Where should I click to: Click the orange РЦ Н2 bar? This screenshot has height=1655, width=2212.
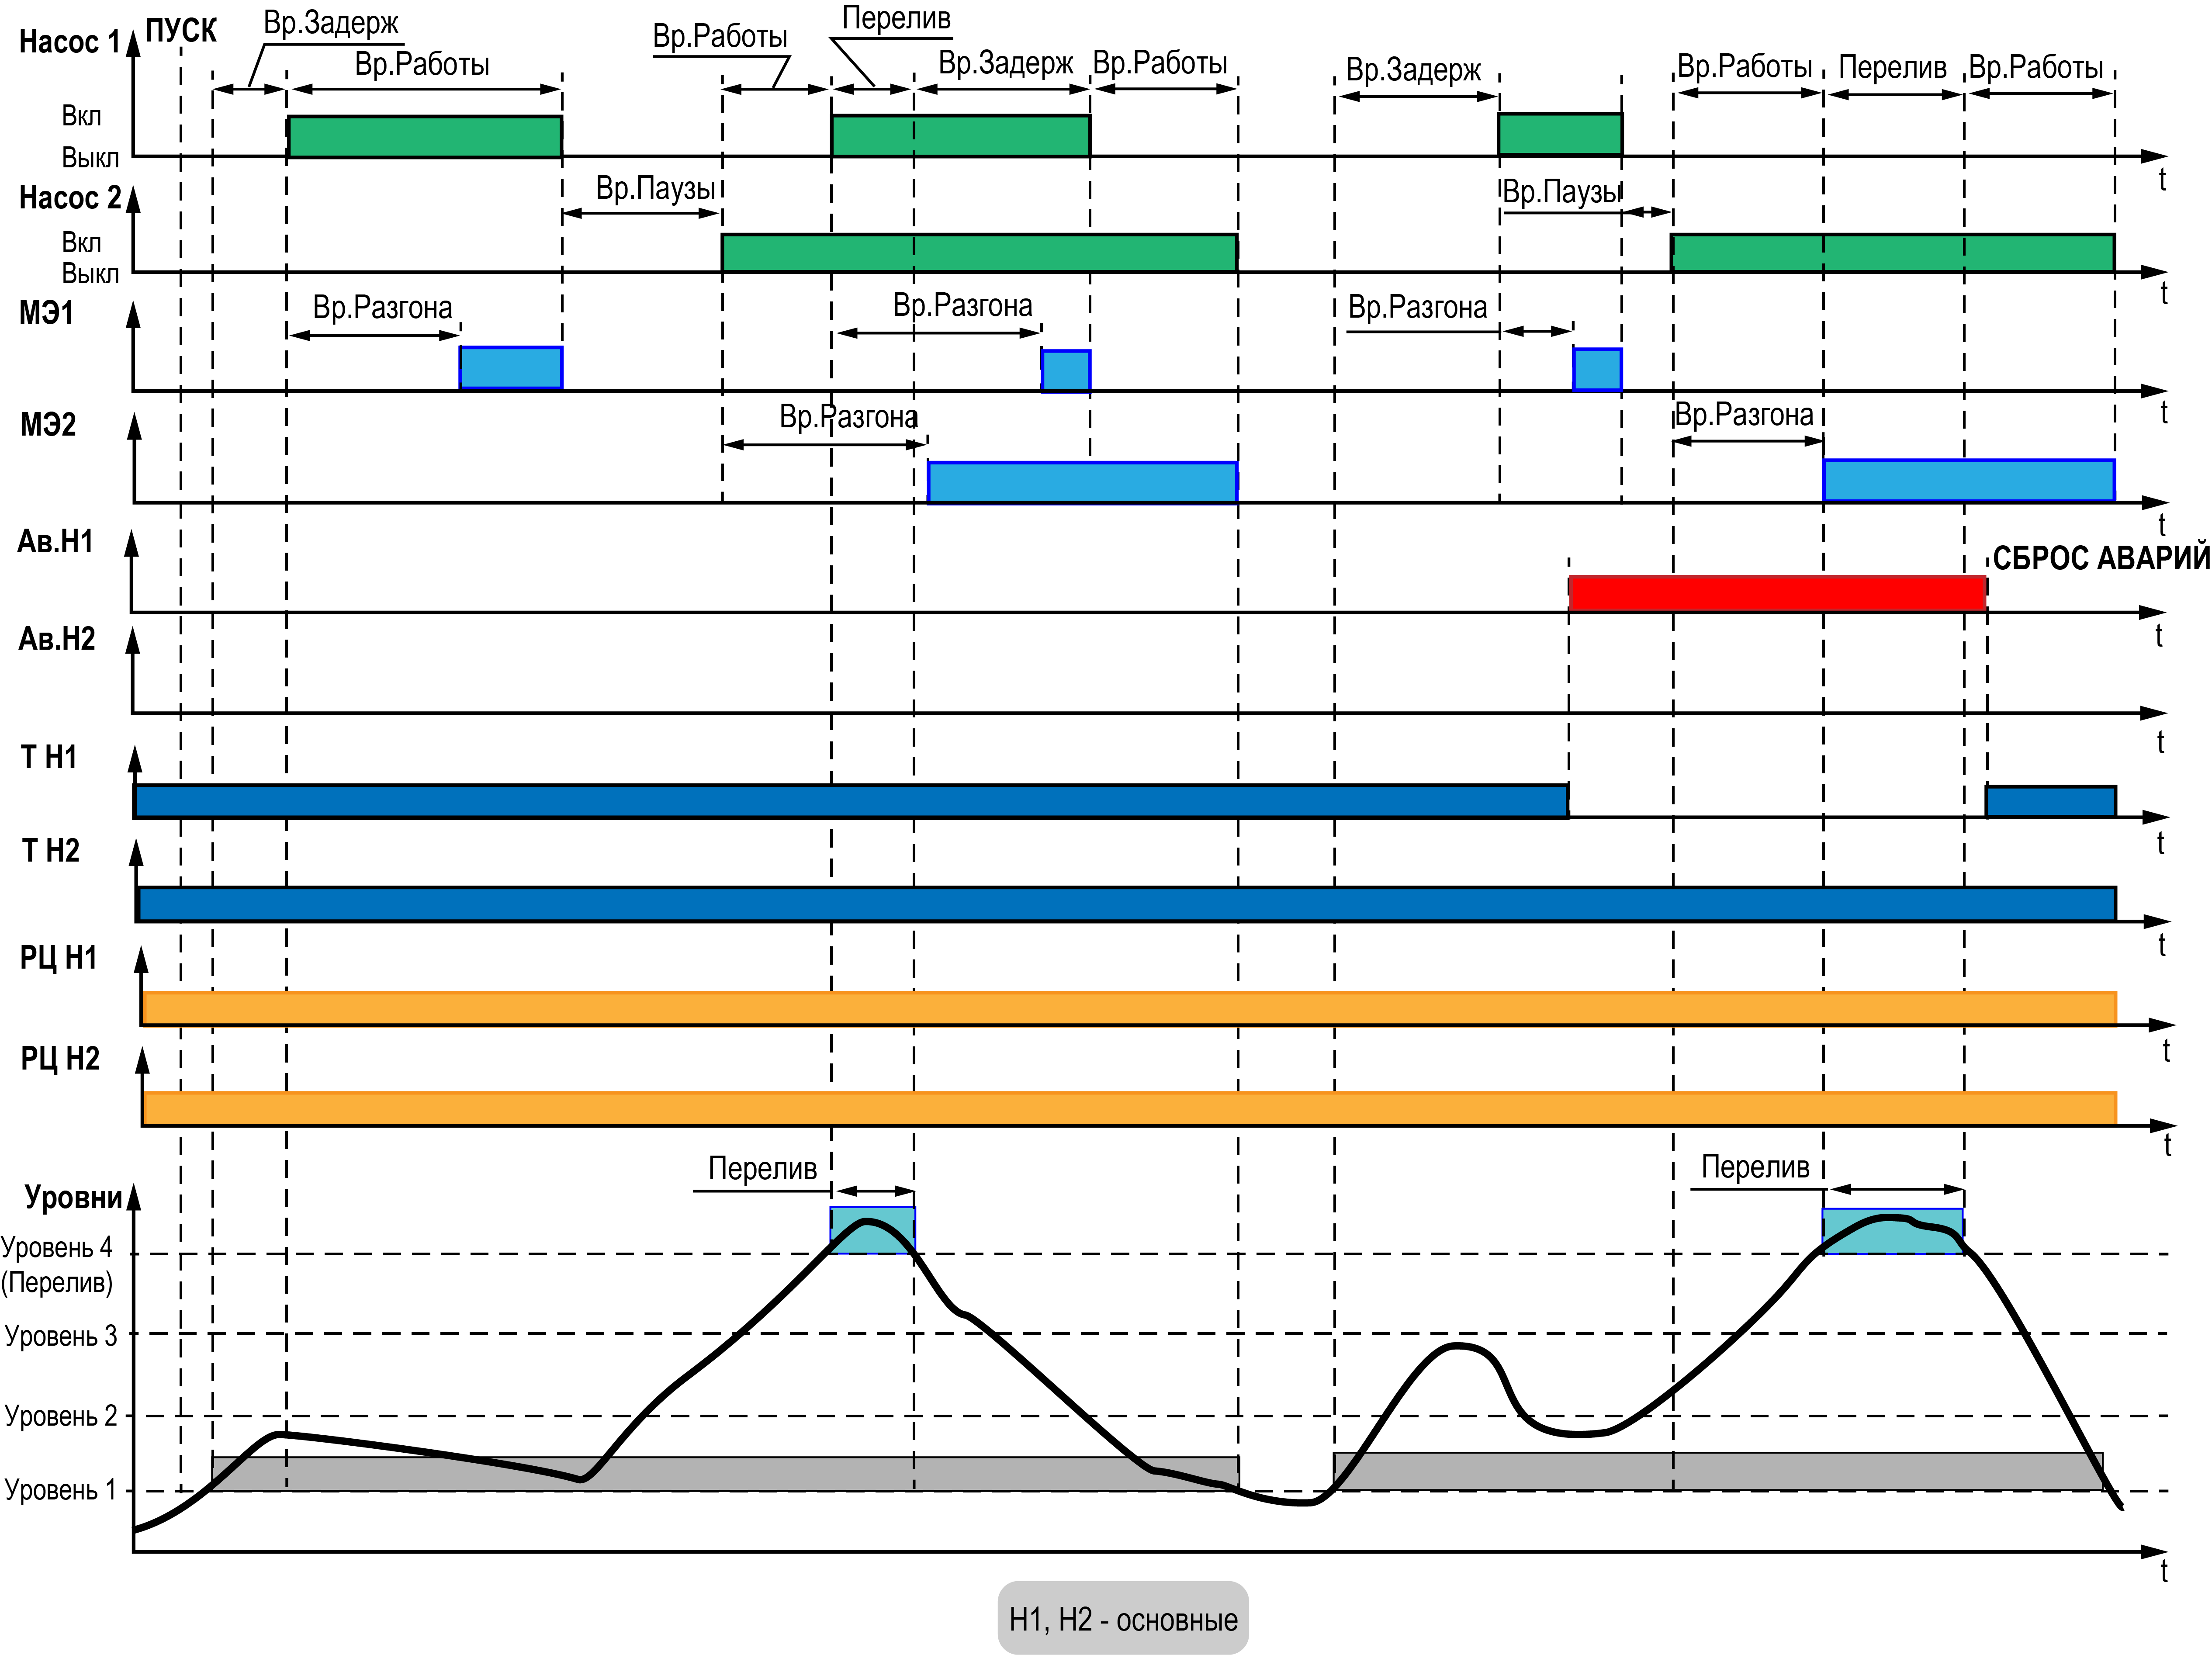[1130, 1108]
